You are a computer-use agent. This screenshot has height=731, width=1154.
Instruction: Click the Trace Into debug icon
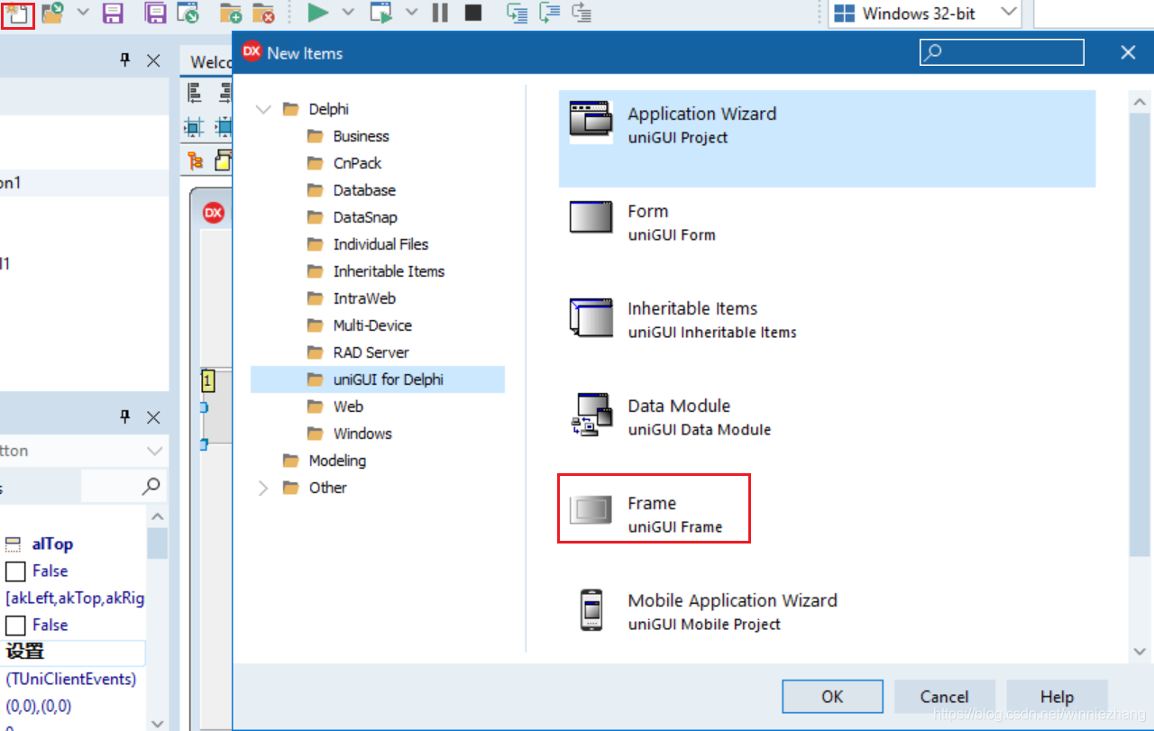tap(517, 13)
